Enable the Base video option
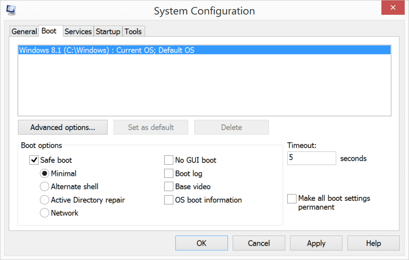This screenshot has height=260, width=409. coord(169,187)
